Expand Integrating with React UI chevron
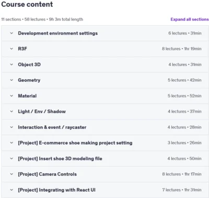Viewport: 209px width, 198px height. coord(11,190)
